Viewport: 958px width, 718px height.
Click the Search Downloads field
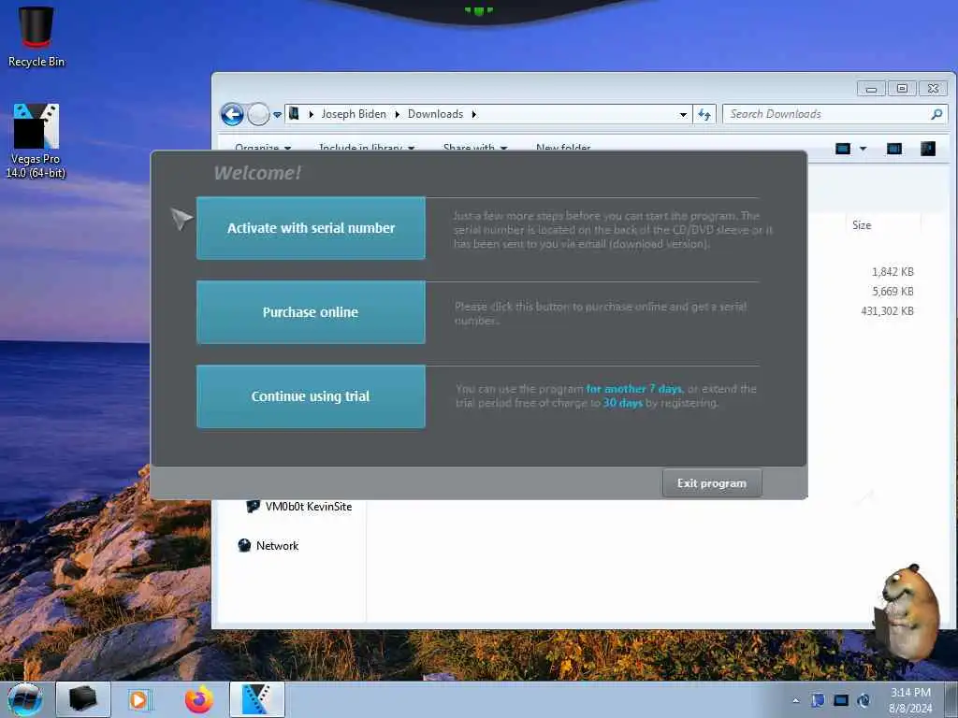pyautogui.click(x=835, y=114)
